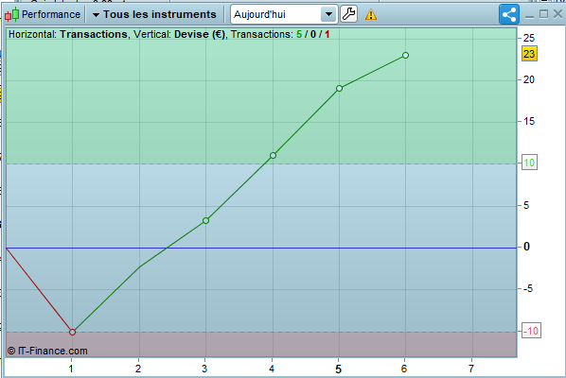The height and width of the screenshot is (378, 566).
Task: Click the -5 value on vertical axis
Action: [527, 288]
